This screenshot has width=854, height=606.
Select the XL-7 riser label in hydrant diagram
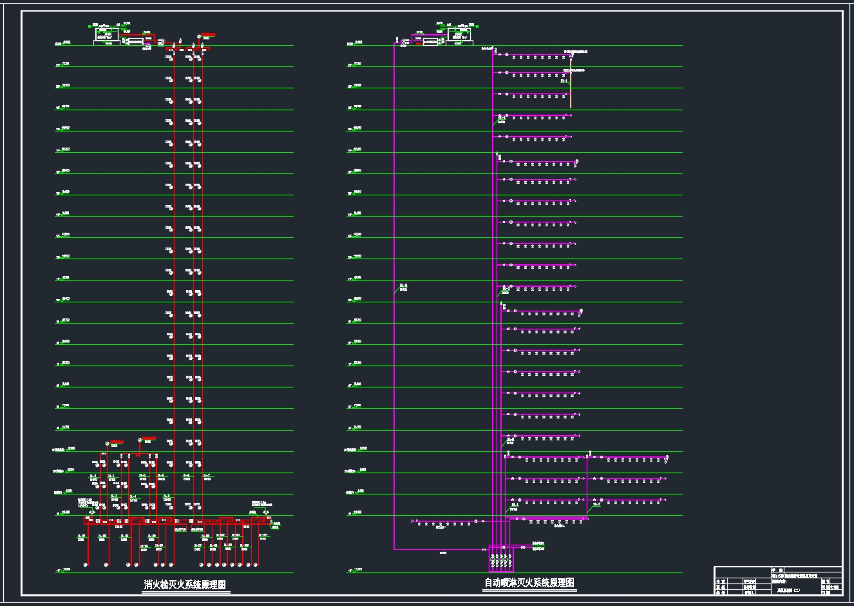point(207,476)
